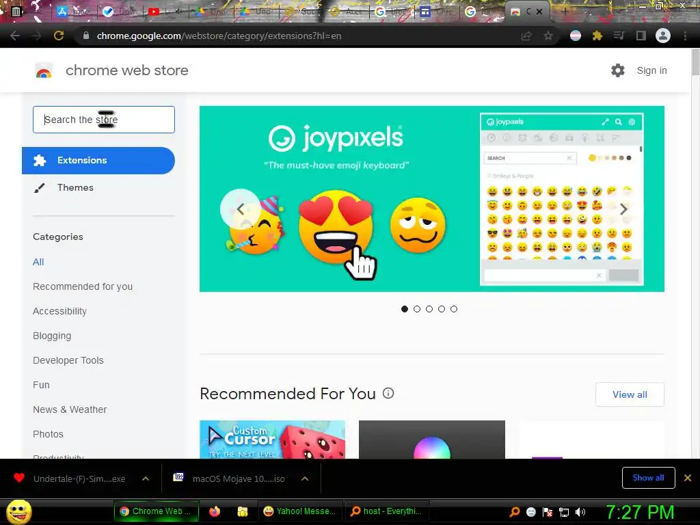
Task: Switch to the App Store icon tab
Action: pos(74,12)
